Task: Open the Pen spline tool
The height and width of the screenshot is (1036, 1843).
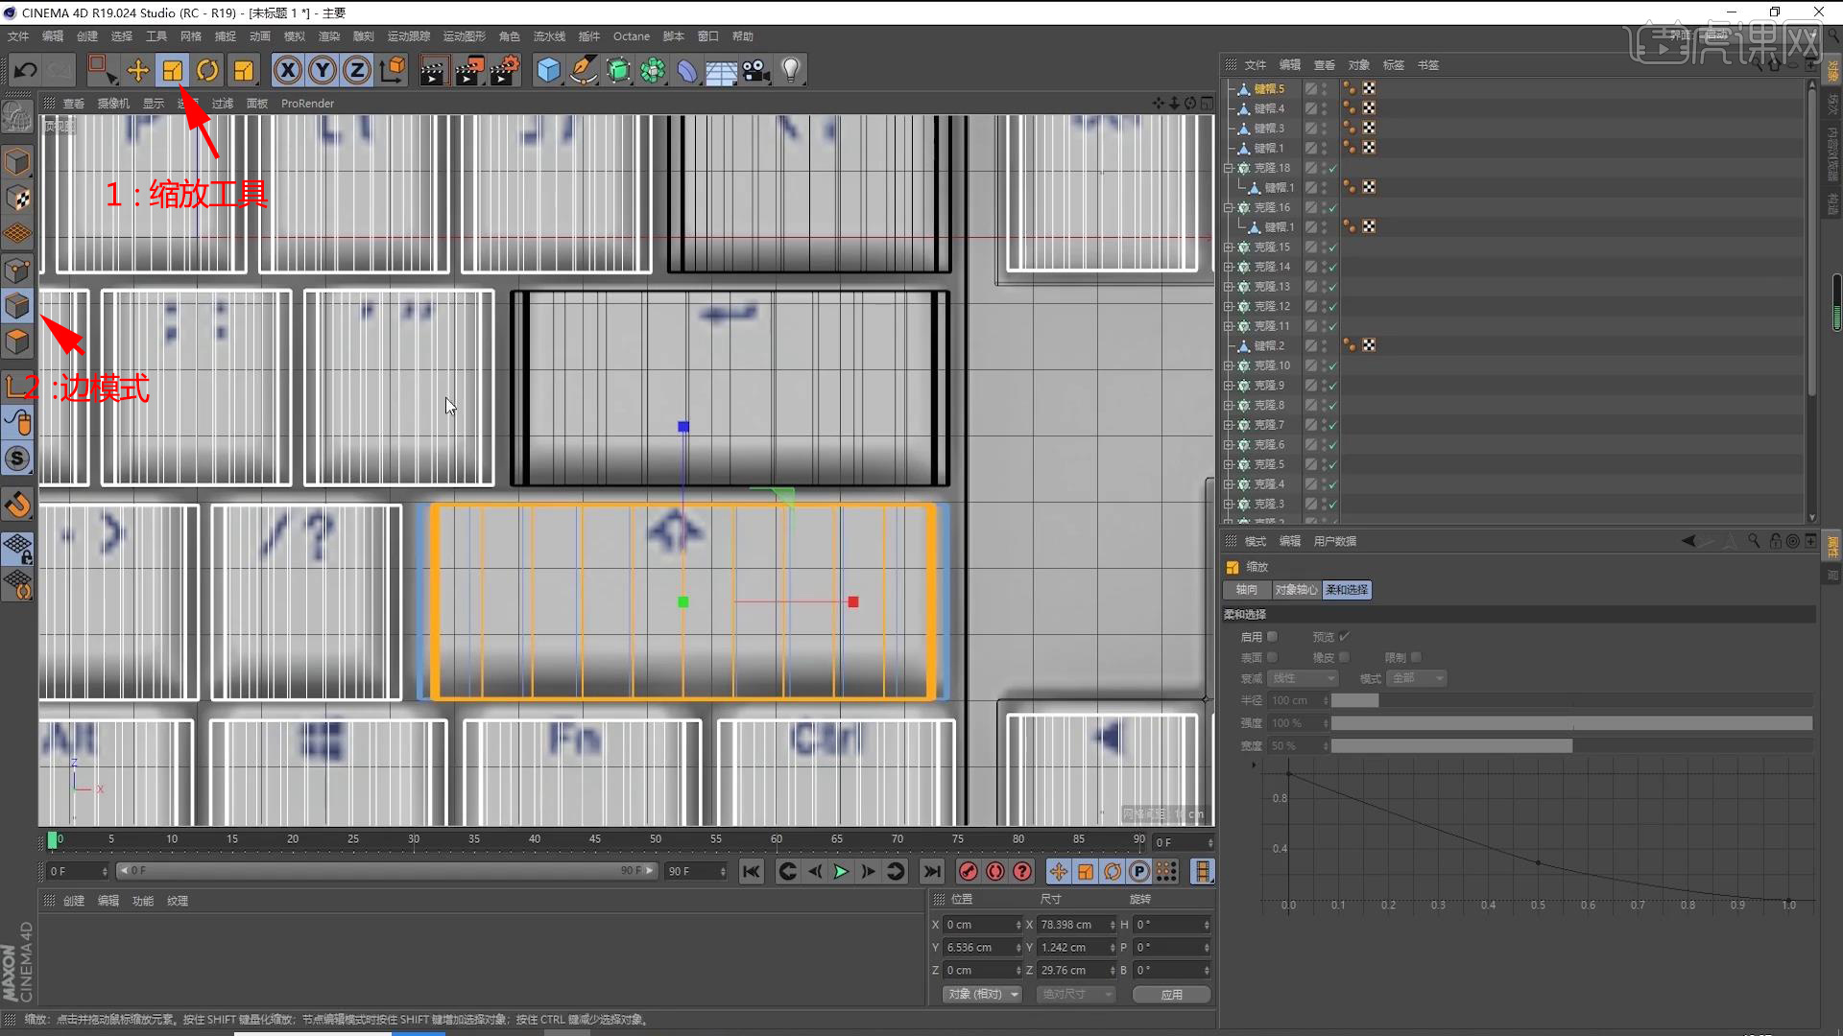Action: (583, 70)
